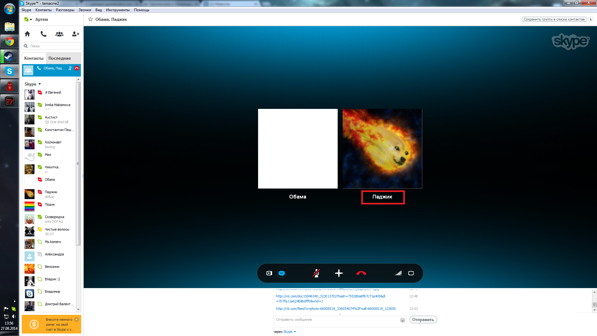Image resolution: width=597 pixels, height=336 pixels.
Task: Click Сохранить группу в списке контактов button
Action: point(554,19)
